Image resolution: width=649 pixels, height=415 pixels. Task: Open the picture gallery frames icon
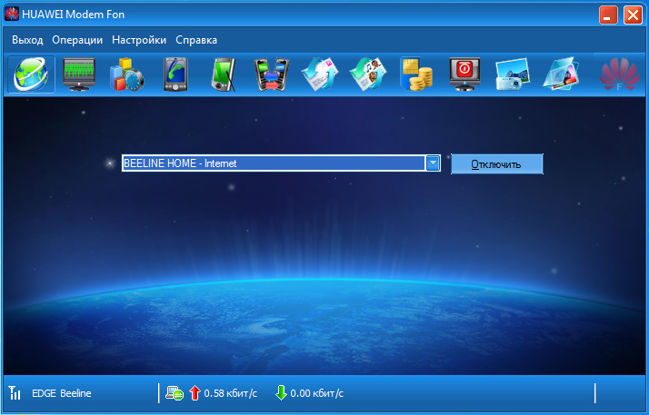[561, 74]
